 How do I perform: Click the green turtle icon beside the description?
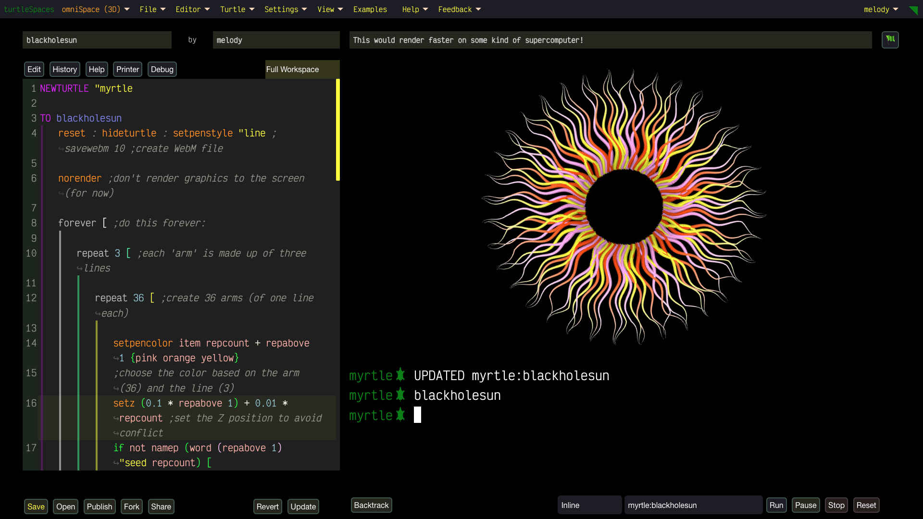890,40
